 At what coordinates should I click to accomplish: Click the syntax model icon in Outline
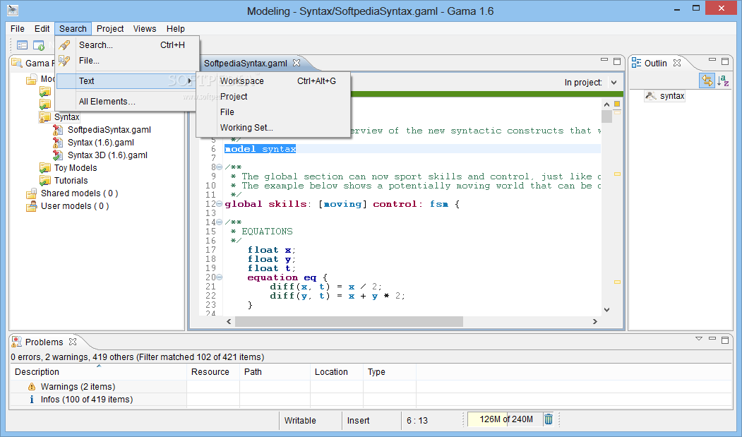pos(651,95)
